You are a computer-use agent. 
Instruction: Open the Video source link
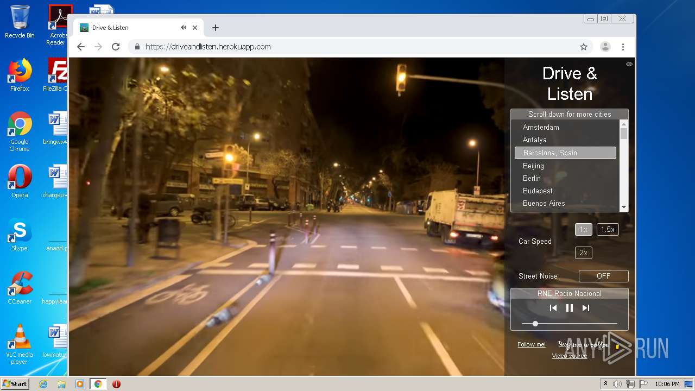569,356
